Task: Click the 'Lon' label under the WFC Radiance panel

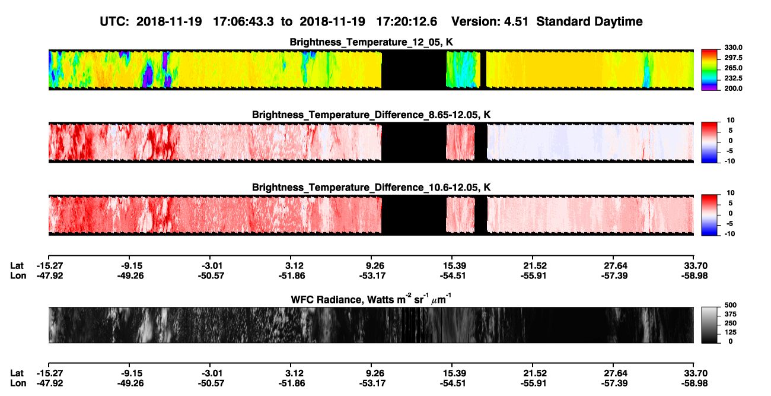Action: click(18, 383)
